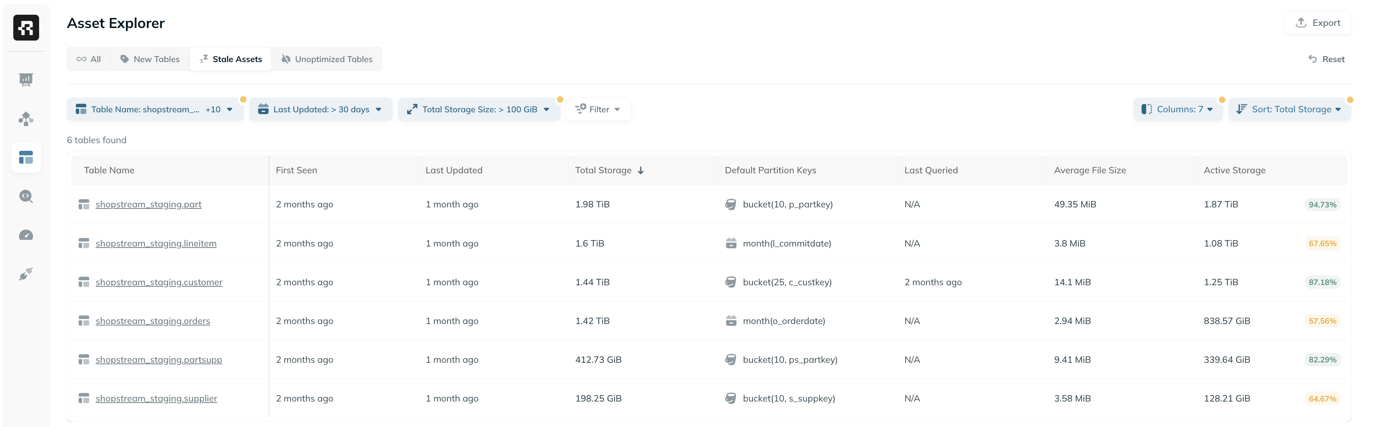The width and height of the screenshot is (1375, 427).
Task: Switch to the New Tables filter tab
Action: click(150, 59)
